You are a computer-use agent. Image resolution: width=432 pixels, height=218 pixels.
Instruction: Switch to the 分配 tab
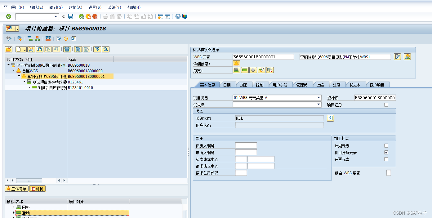243,85
